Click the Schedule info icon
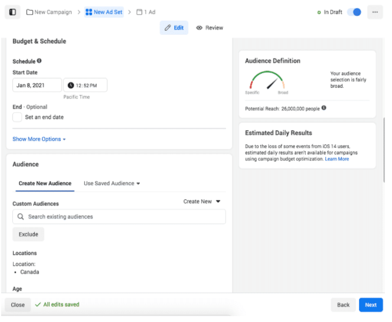This screenshot has height=322, width=392. tap(40, 61)
